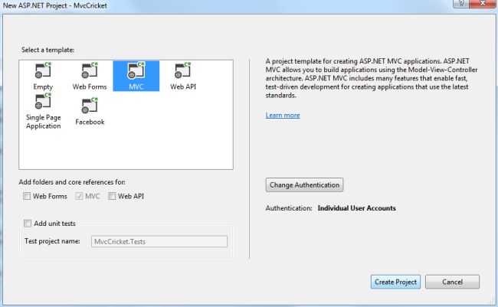The height and width of the screenshot is (307, 498).
Task: Click the dialog title 'New ASP.NET Project - MvcCricket'
Action: coord(55,5)
